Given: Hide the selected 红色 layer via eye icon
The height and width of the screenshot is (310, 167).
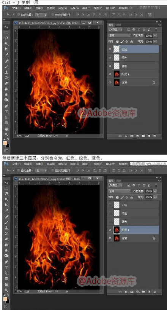Looking at the screenshot, I should pos(110,49).
